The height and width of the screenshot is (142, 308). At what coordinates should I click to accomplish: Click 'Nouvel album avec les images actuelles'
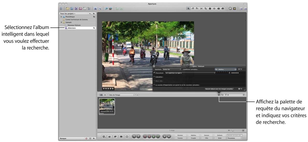pyautogui.click(x=219, y=89)
